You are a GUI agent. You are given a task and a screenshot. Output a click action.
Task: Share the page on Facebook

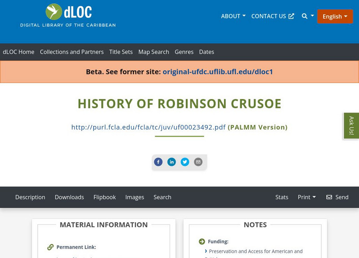(x=159, y=162)
